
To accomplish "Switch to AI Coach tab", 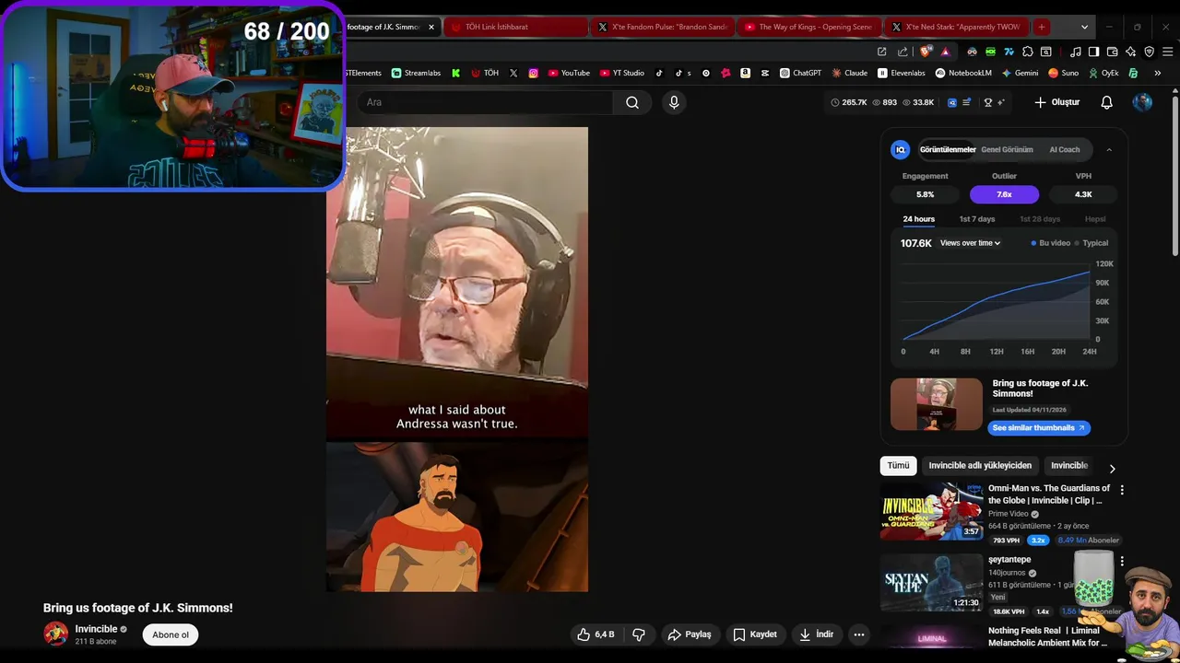I will pos(1064,149).
